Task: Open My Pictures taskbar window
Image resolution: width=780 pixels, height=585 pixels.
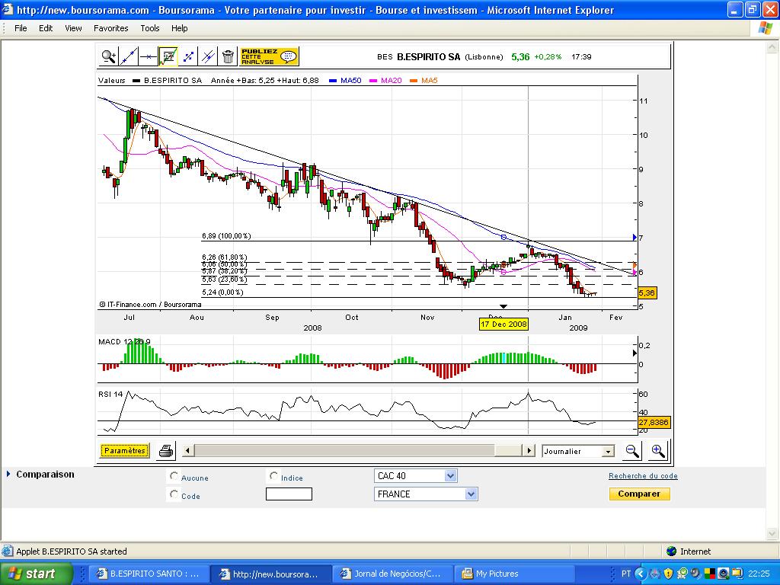Action: click(514, 574)
